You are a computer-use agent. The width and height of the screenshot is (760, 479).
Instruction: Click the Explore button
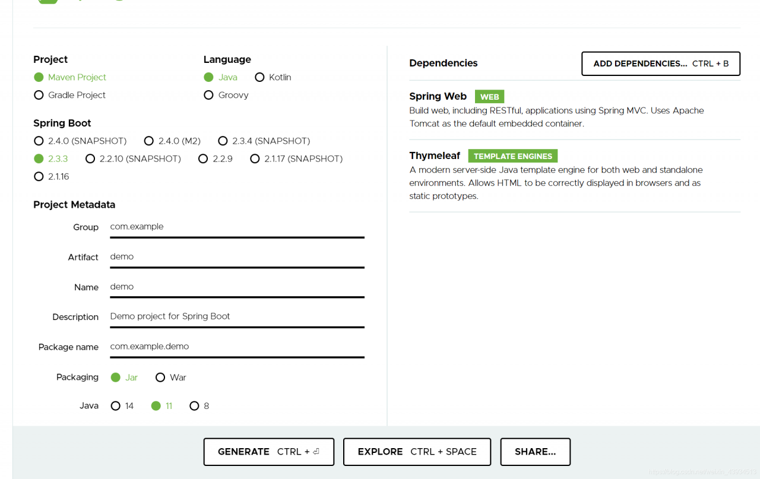click(417, 452)
